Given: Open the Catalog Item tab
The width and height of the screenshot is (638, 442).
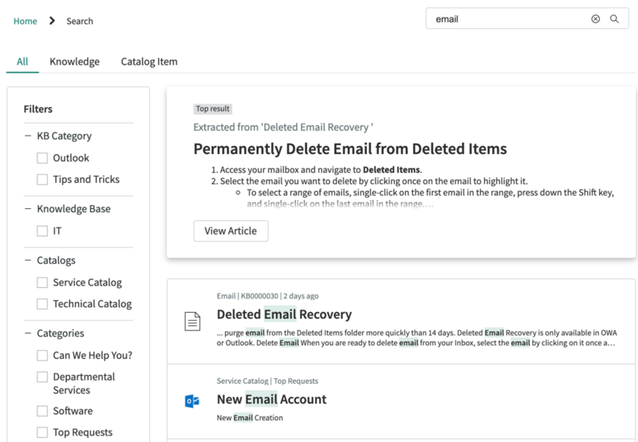Looking at the screenshot, I should pyautogui.click(x=149, y=61).
